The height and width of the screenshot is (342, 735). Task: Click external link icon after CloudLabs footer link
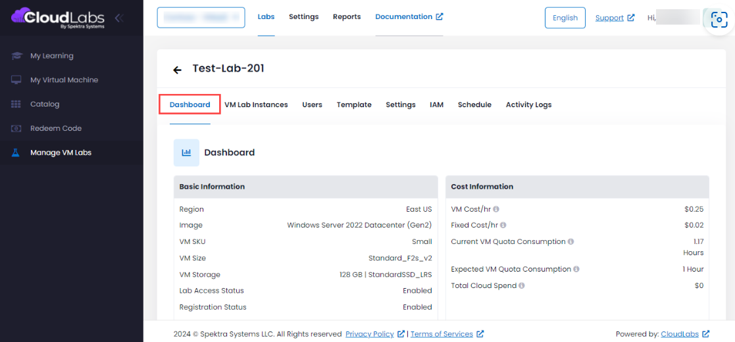706,334
